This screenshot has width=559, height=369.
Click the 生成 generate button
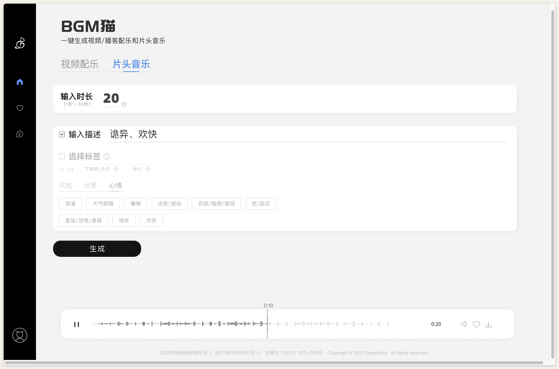coord(97,249)
